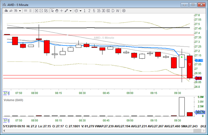Click the first zoom box icon
This screenshot has width=208, height=135.
click(36, 11)
